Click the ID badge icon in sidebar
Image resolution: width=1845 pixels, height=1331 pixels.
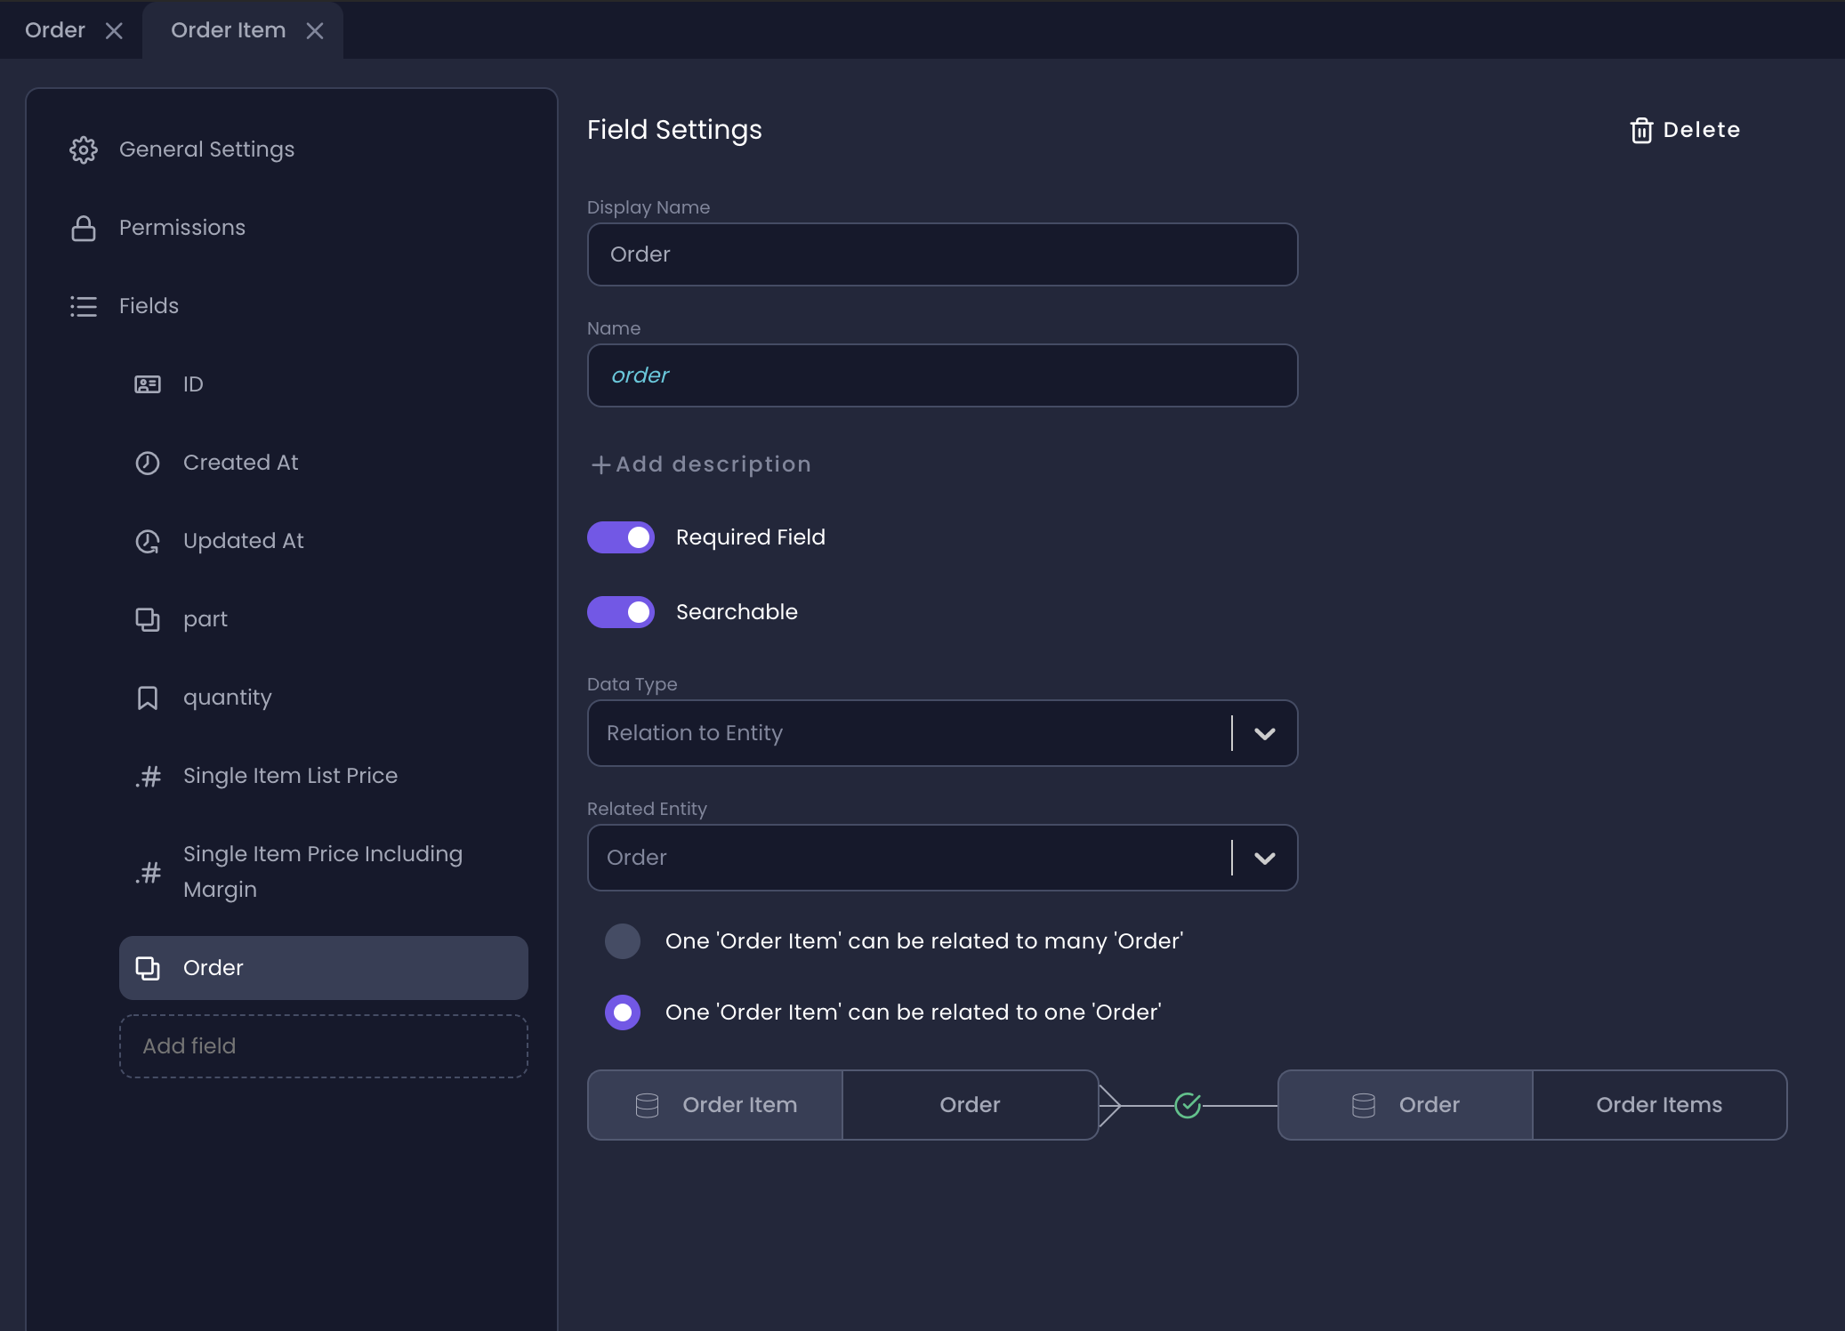tap(148, 383)
